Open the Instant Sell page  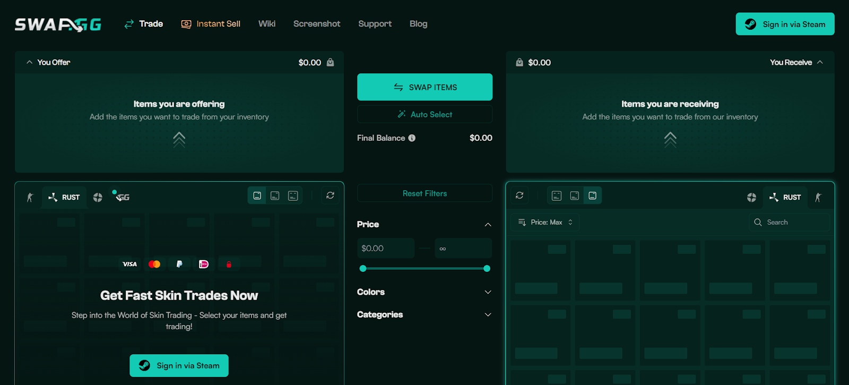pyautogui.click(x=211, y=24)
